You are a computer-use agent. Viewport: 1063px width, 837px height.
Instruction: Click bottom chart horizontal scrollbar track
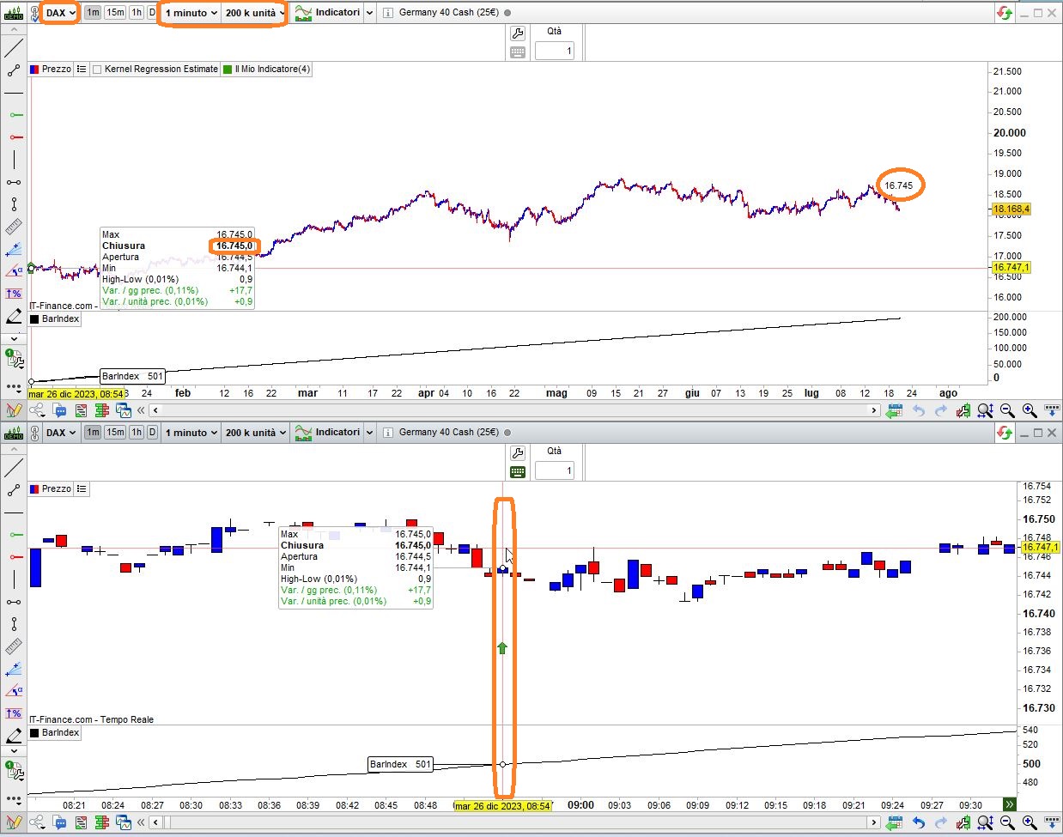515,822
